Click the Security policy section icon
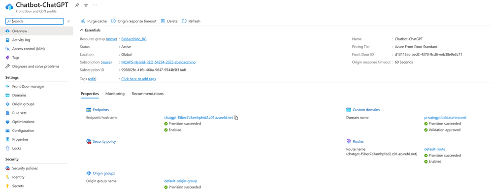This screenshot has width=492, height=191. (x=89, y=141)
